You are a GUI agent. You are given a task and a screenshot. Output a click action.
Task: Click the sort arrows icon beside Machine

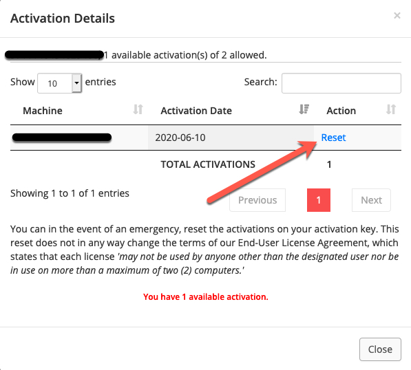(138, 109)
